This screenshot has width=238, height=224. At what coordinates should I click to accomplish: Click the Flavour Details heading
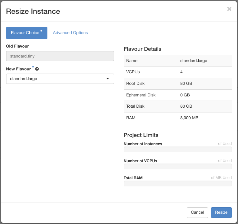[x=143, y=49]
